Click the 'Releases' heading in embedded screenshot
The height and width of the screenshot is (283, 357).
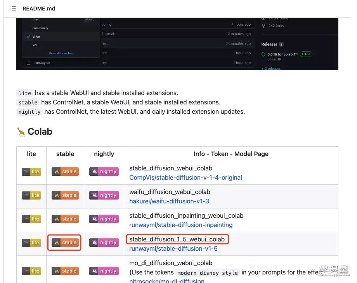point(269,44)
